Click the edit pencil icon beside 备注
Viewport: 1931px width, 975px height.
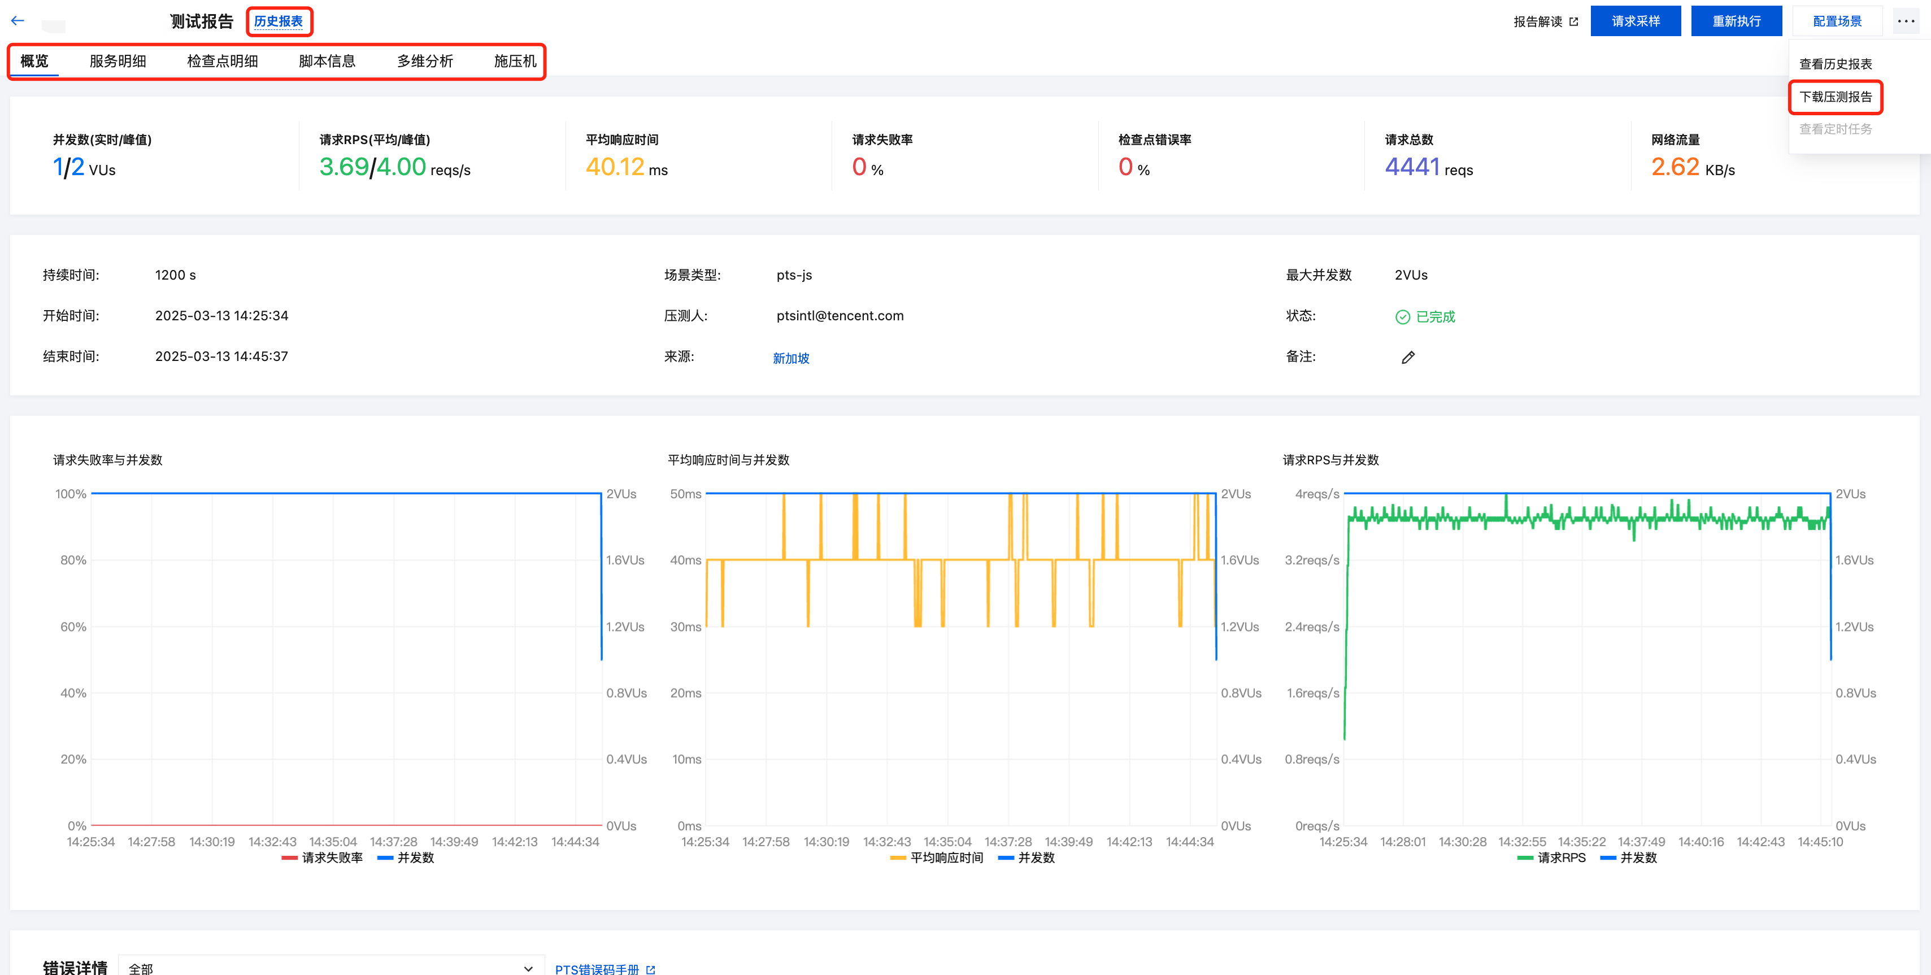click(1408, 358)
